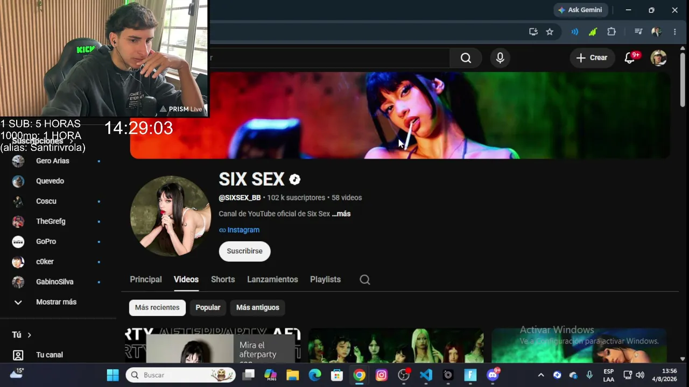Open the video thumbnail showing several women
Image resolution: width=689 pixels, height=387 pixels.
pos(396,345)
